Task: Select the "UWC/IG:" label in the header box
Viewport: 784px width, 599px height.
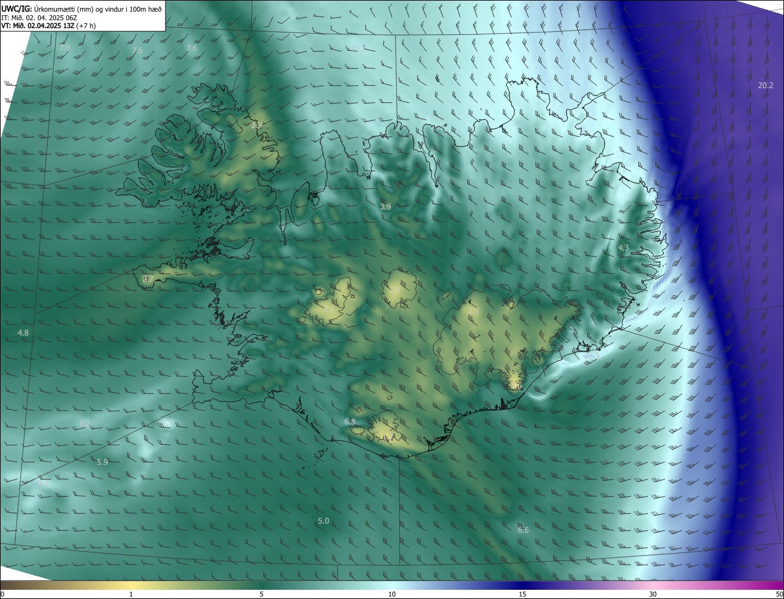Action: (x=17, y=9)
